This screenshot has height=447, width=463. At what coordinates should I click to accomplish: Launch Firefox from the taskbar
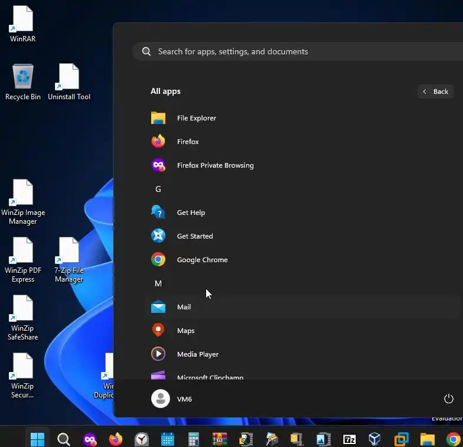[116, 439]
